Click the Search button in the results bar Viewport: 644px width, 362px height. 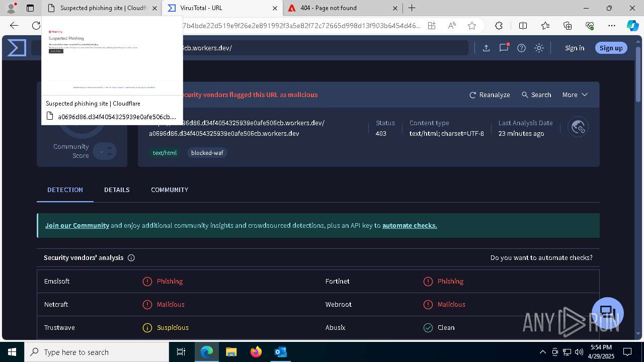(536, 95)
